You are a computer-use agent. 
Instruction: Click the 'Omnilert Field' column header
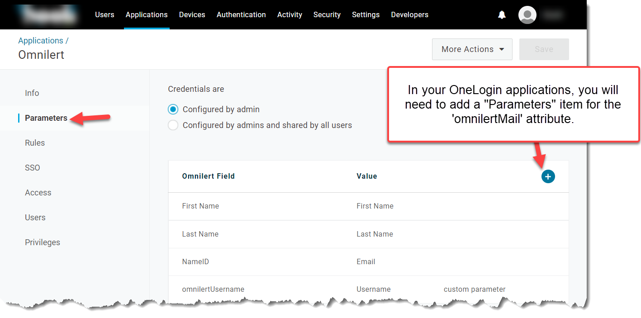pyautogui.click(x=209, y=176)
